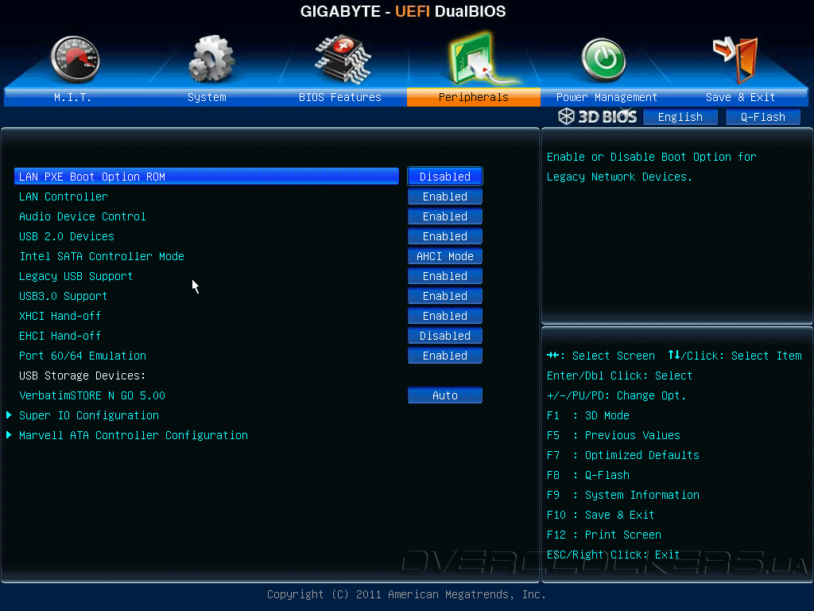
Task: Open the M.I.T. tab
Action: point(72,97)
